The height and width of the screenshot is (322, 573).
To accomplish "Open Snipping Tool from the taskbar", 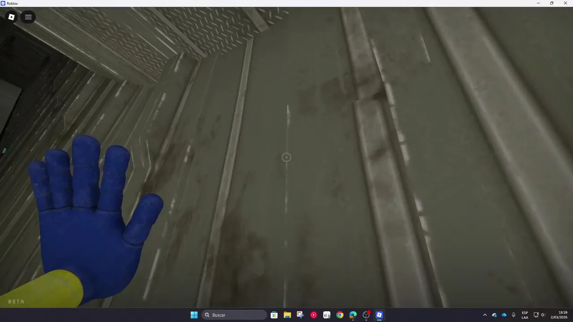I will coord(300,315).
